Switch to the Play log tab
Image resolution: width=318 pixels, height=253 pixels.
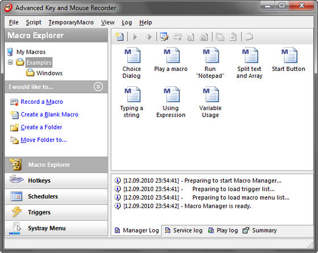coord(223,230)
